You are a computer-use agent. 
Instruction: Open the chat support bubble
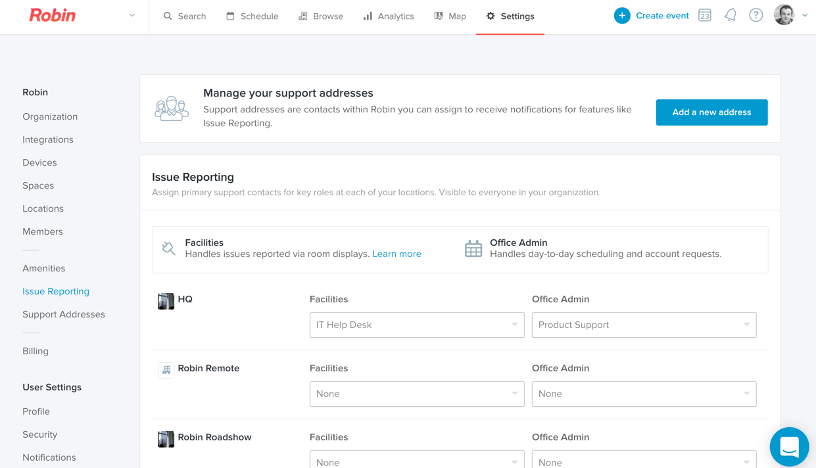(789, 447)
